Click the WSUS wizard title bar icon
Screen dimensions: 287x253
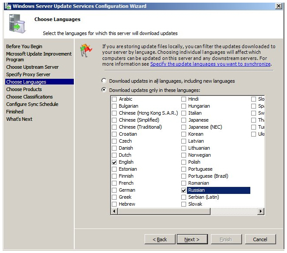pyautogui.click(x=8, y=6)
